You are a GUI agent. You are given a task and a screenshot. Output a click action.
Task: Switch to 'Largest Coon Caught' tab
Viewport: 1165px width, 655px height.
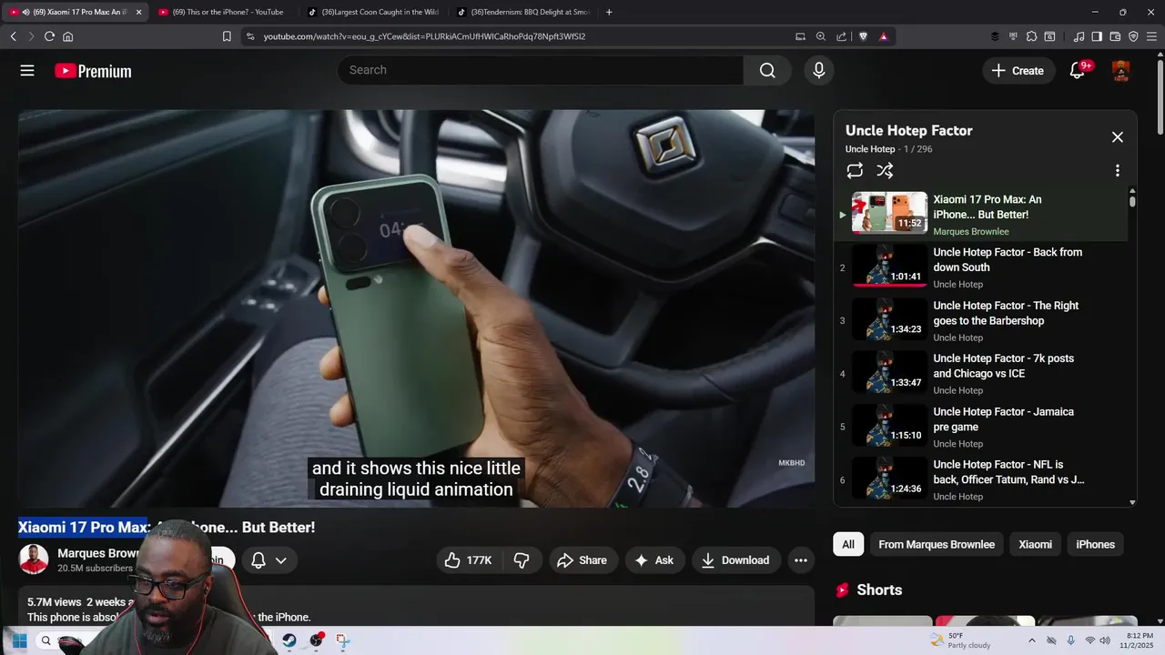tap(373, 12)
